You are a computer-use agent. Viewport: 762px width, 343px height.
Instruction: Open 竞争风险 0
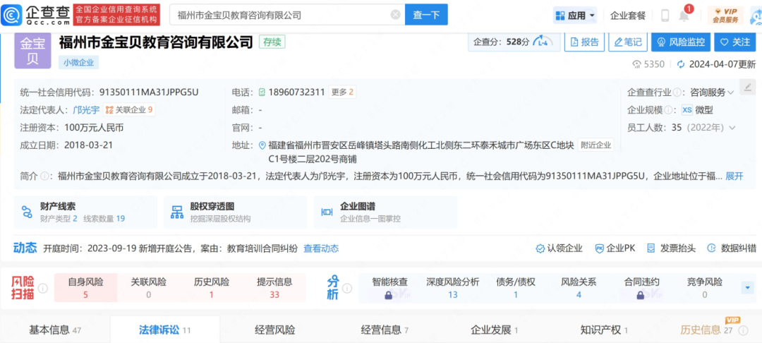tap(705, 288)
